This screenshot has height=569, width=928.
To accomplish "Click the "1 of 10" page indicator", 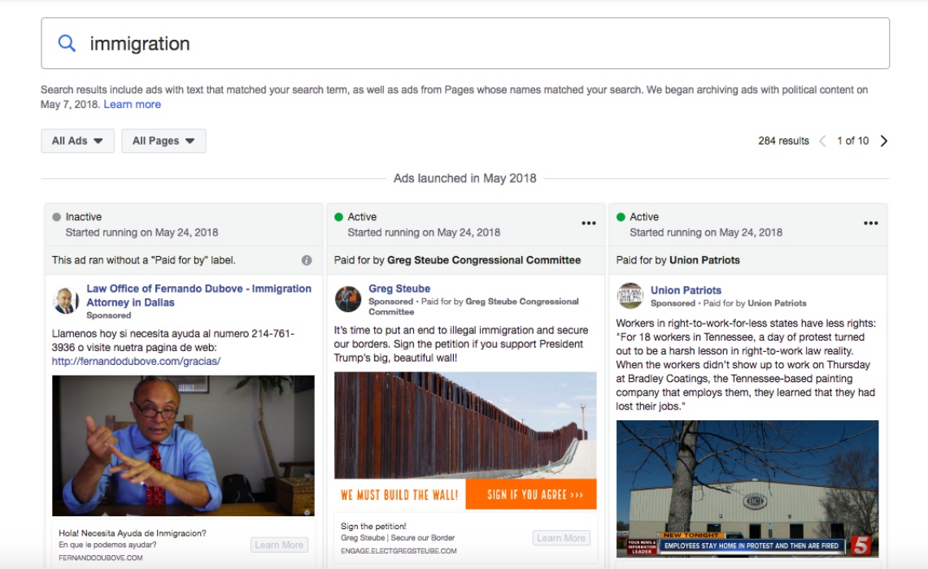I will (x=853, y=141).
